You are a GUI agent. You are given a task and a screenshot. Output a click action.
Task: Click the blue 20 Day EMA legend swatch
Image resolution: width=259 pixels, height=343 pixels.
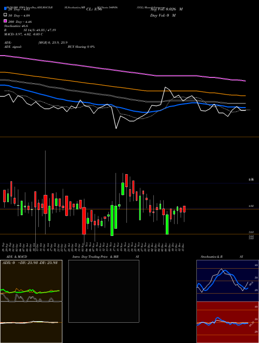point(6,9)
